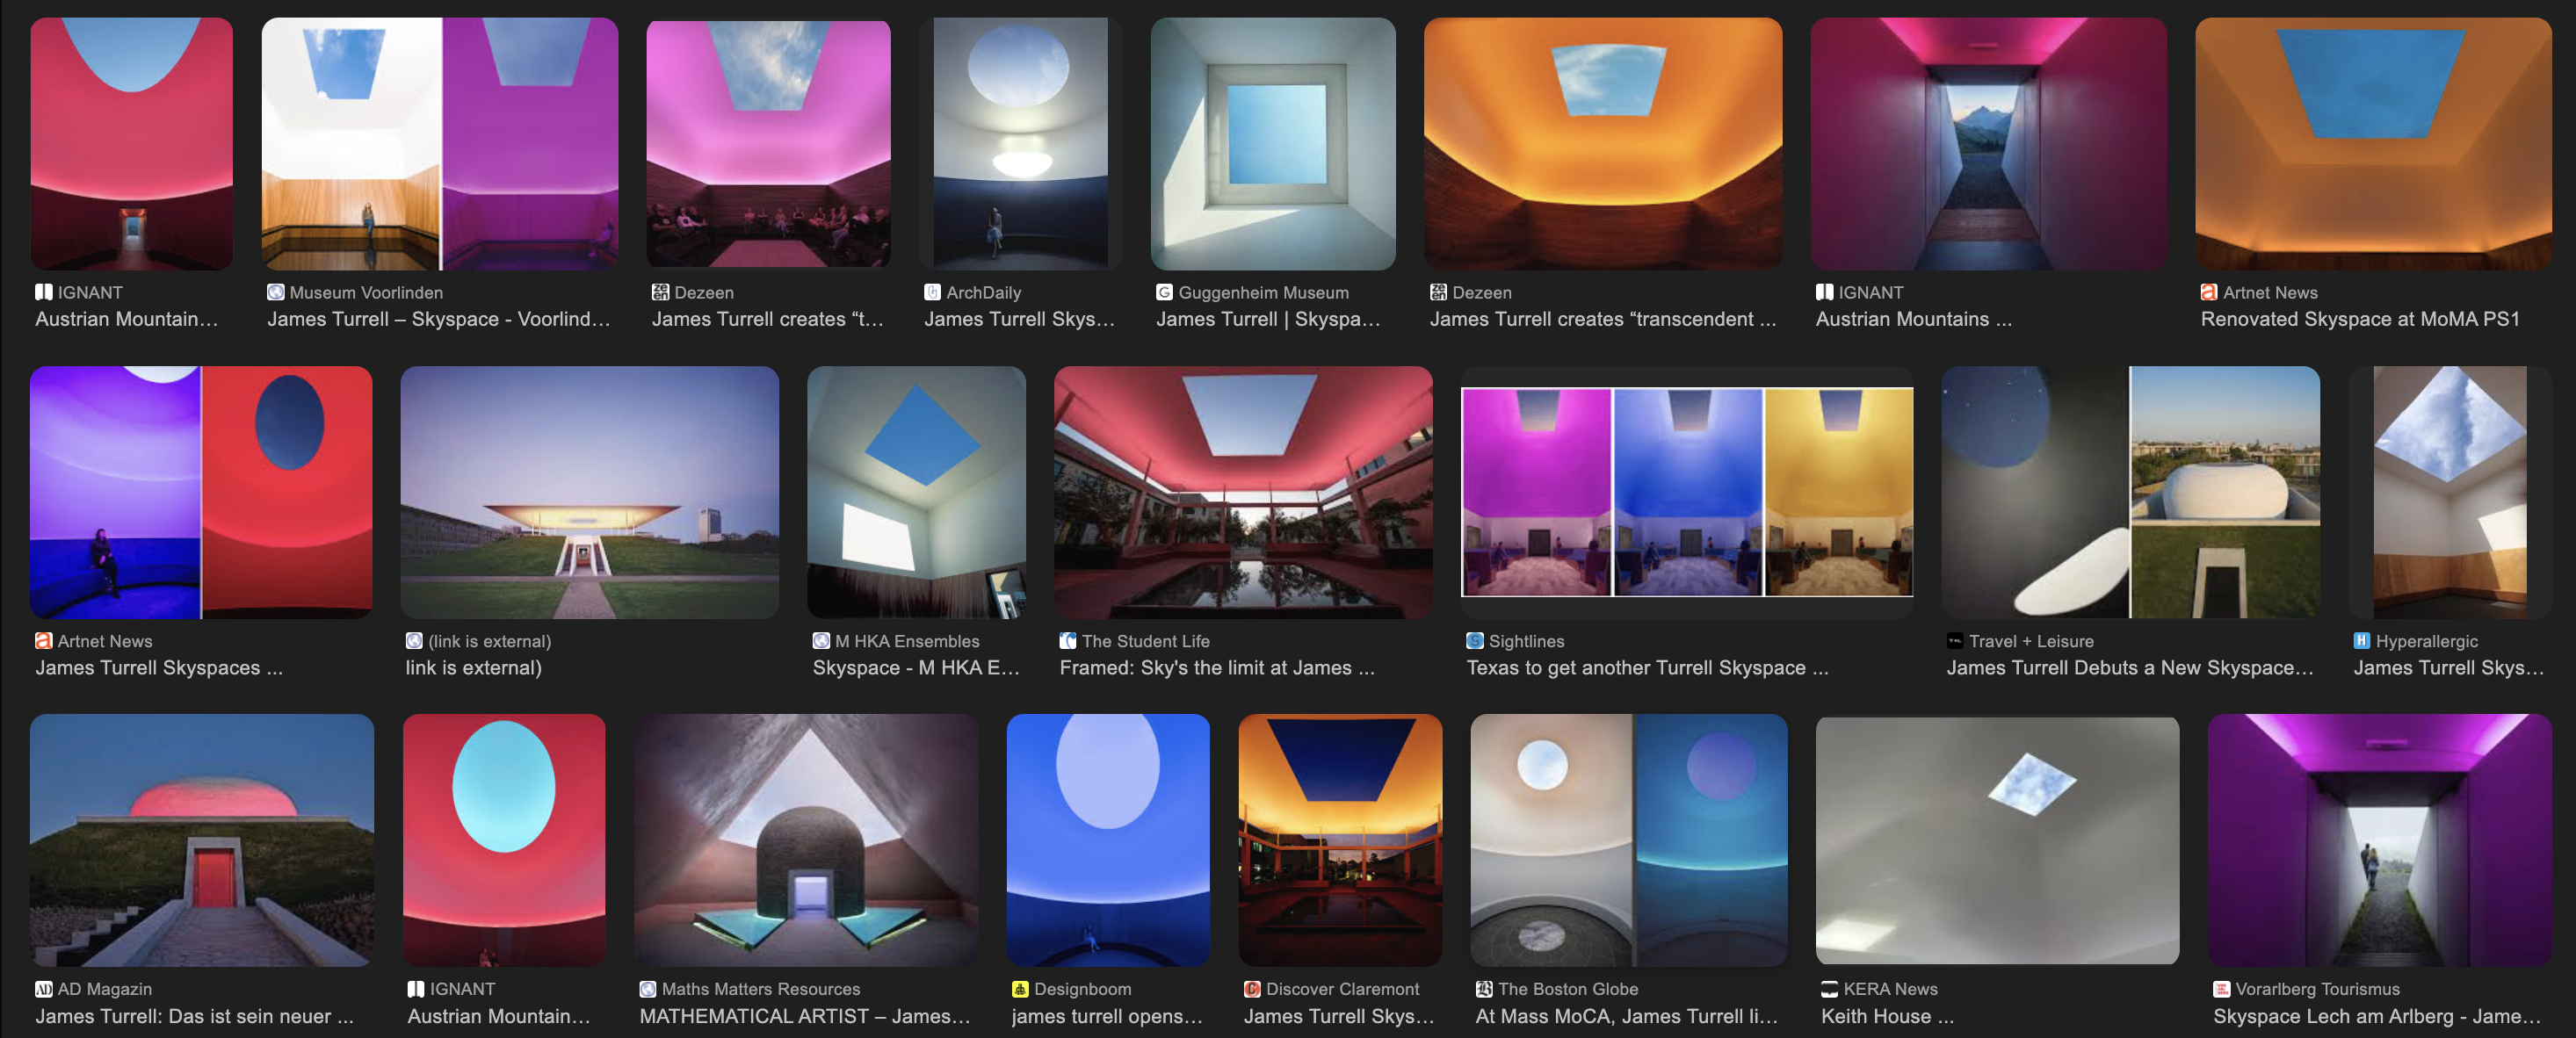The width and height of the screenshot is (2576, 1038).
Task: Open 'James Turrell Debuts a New Skyspace...' title
Action: coord(2130,668)
